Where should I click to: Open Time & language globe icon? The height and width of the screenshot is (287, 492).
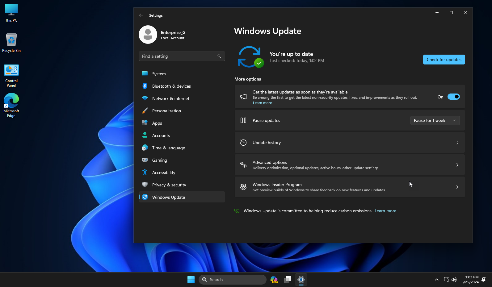145,148
